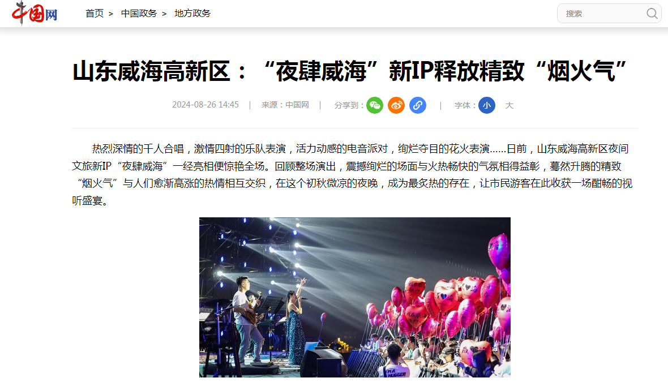
Task: Open the concert stage photo
Action: (x=355, y=297)
